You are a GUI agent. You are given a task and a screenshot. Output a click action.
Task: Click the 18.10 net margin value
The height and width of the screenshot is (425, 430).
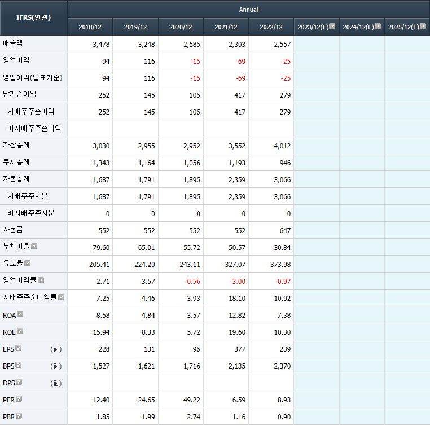point(237,299)
